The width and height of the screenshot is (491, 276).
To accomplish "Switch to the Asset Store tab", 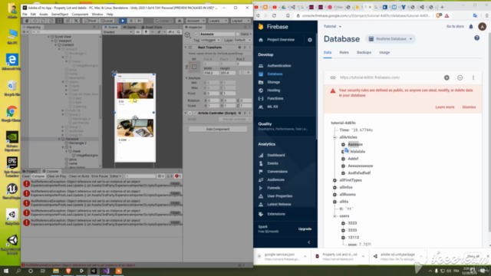I will tap(152, 28).
